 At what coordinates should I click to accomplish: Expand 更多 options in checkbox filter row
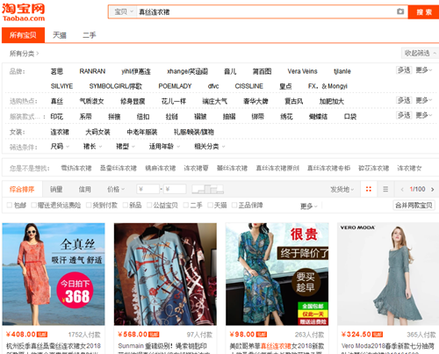(309, 206)
